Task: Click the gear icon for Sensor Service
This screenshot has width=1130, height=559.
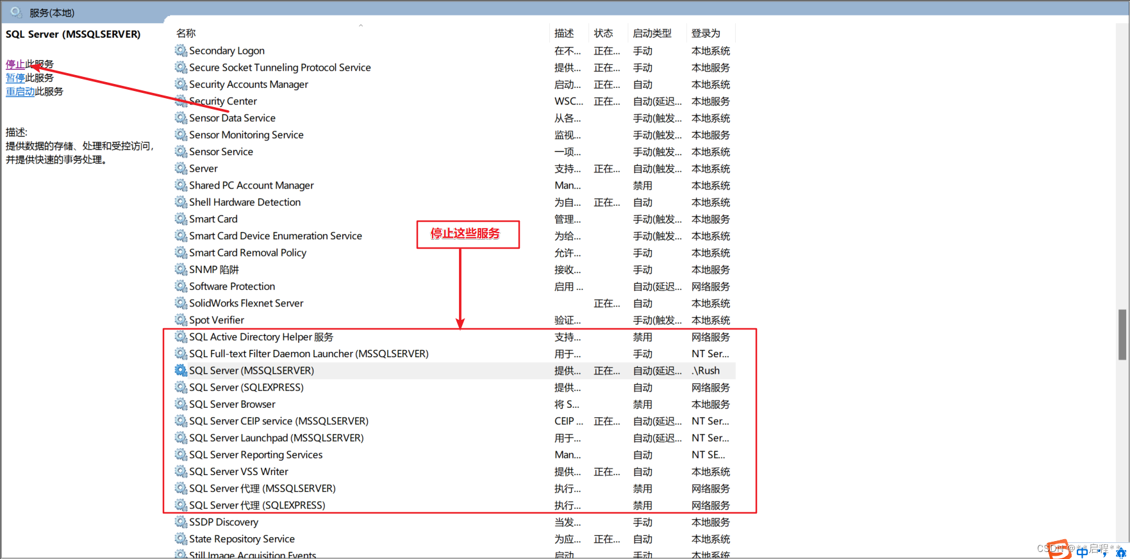Action: coord(181,151)
